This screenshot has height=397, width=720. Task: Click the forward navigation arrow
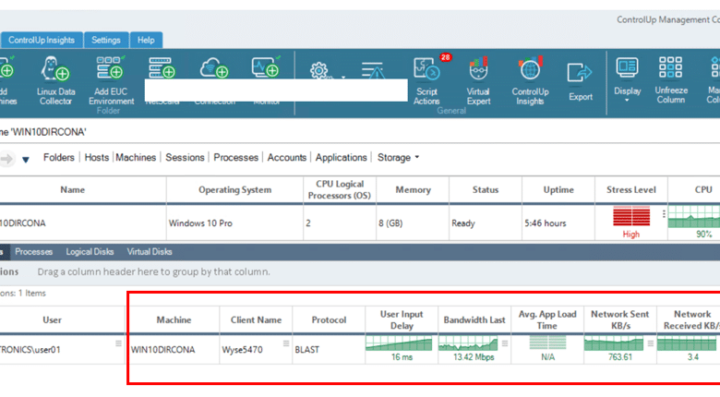[x=6, y=159]
